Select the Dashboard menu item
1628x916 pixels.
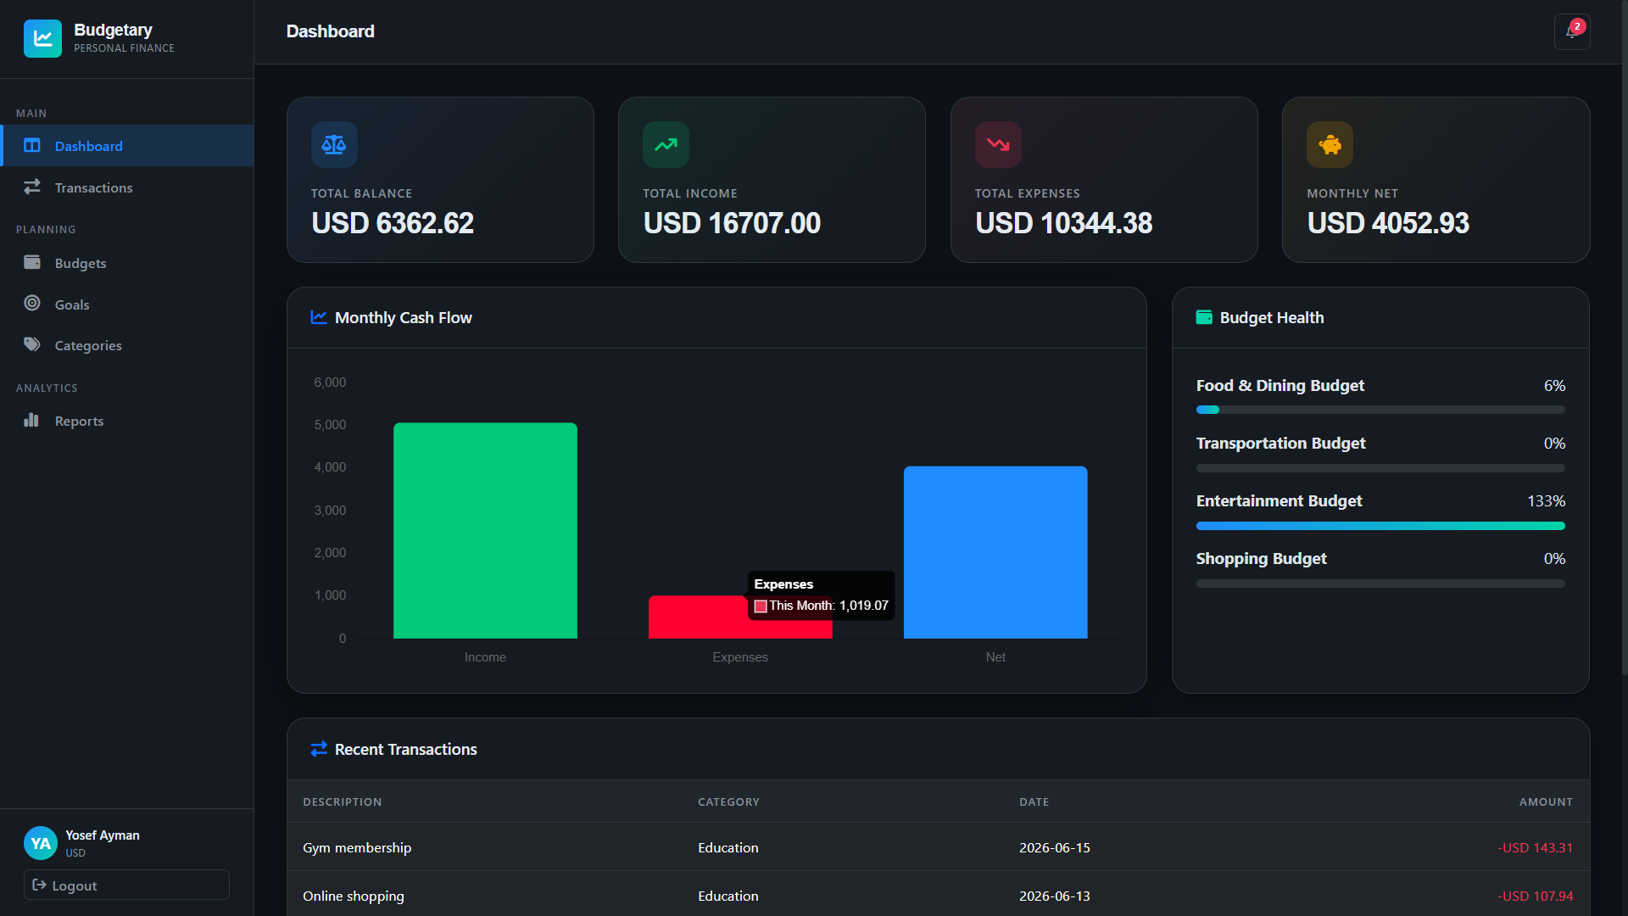(127, 146)
